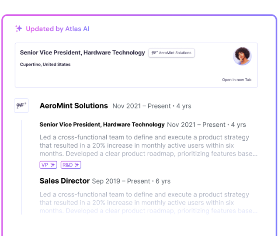Click the Atlas AI sparkle icon

point(19,29)
